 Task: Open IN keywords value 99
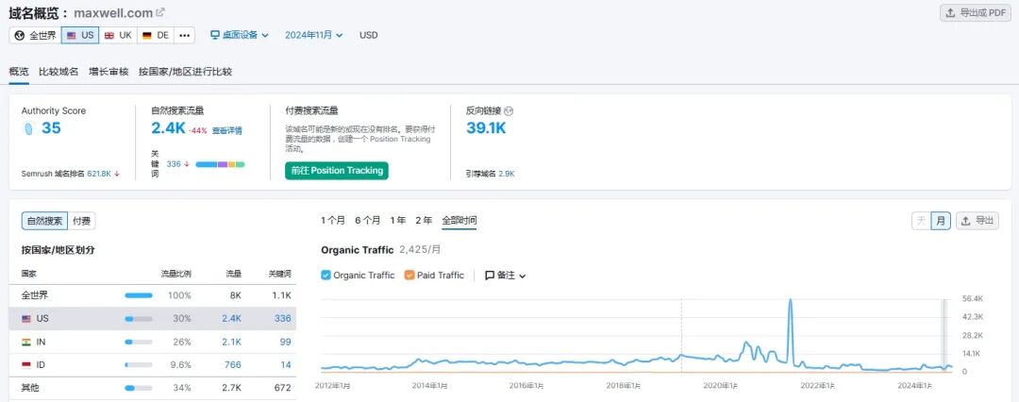coord(285,343)
